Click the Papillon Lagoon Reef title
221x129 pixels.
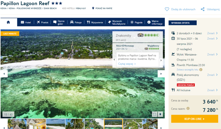tap(25, 3)
